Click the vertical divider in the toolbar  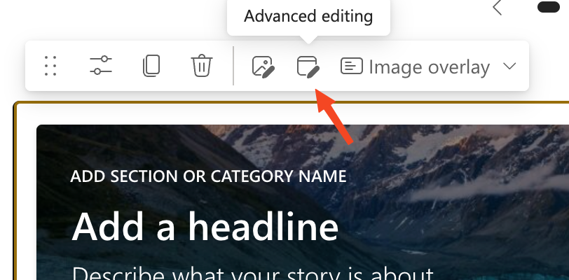point(233,66)
